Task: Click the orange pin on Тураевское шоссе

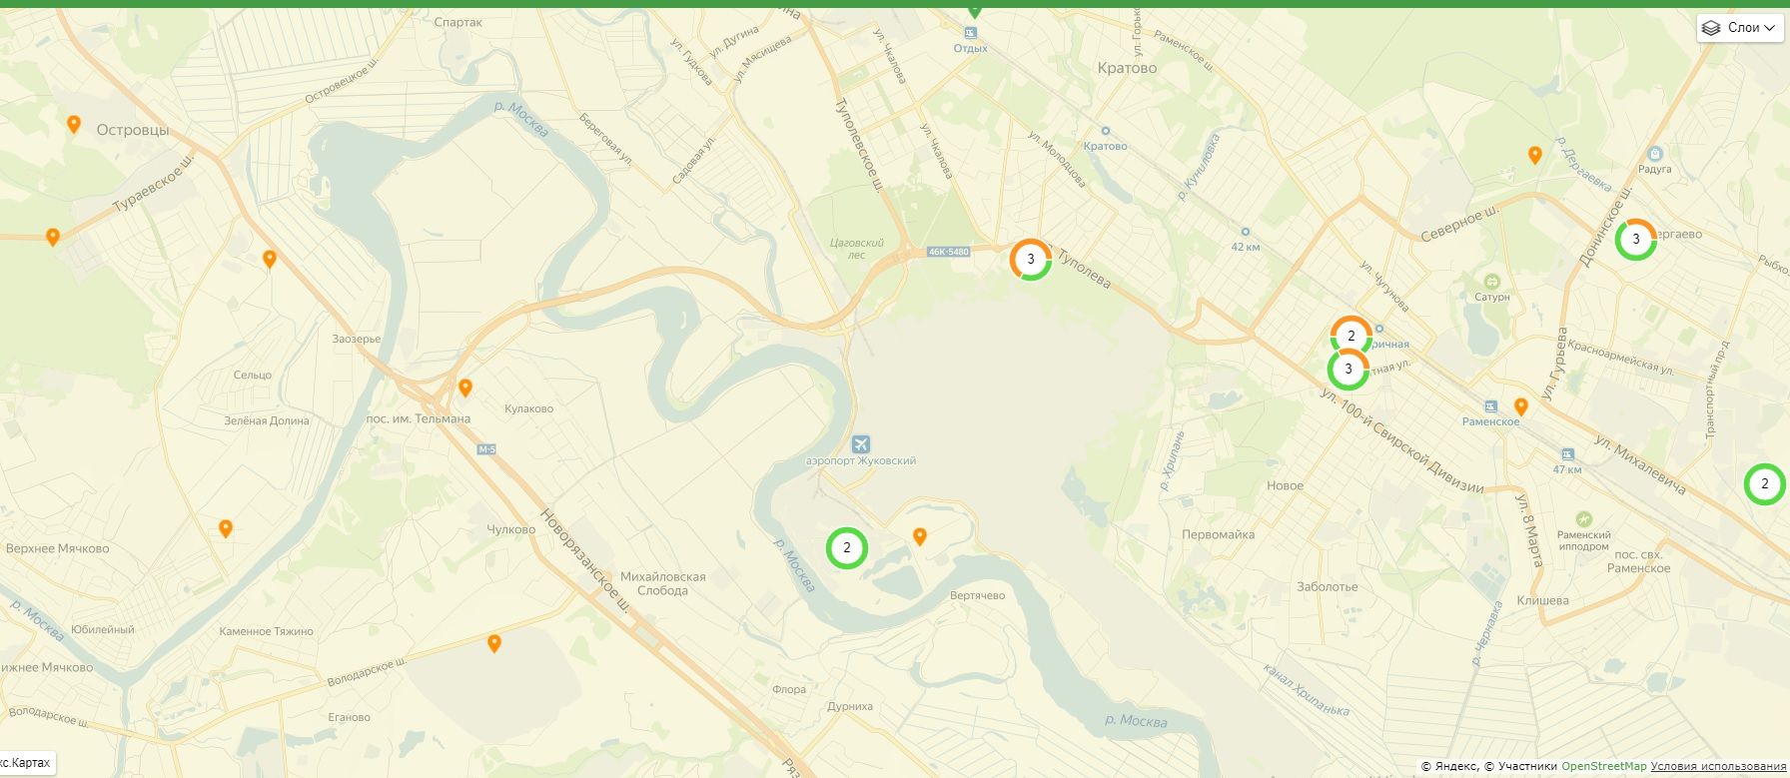Action: pyautogui.click(x=53, y=237)
